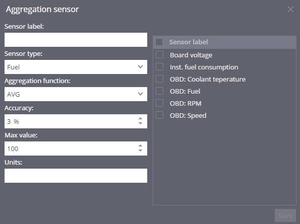Increase the Max value with up arrow
The image size is (300, 224).
pos(141,145)
